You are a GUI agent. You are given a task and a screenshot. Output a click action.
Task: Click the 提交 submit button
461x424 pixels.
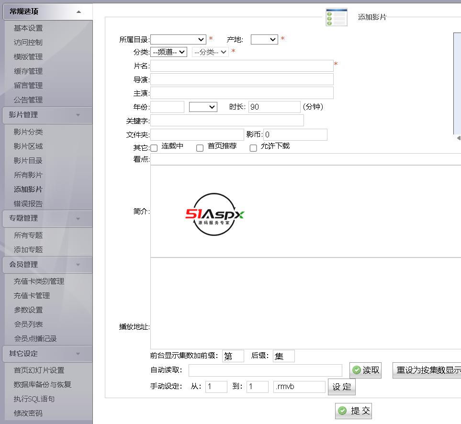(353, 411)
